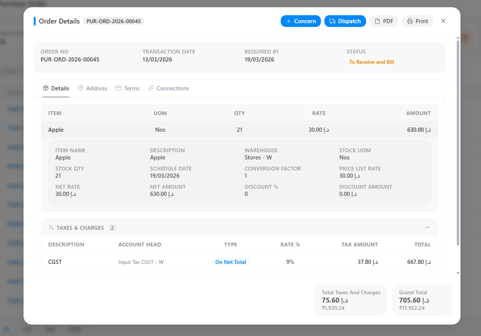
Task: Click the order number badge in the header
Action: pos(114,21)
